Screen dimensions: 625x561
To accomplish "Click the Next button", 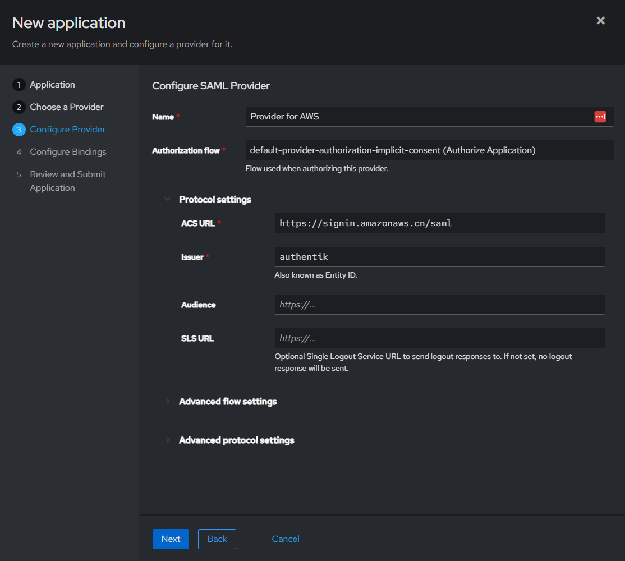I will pos(171,539).
